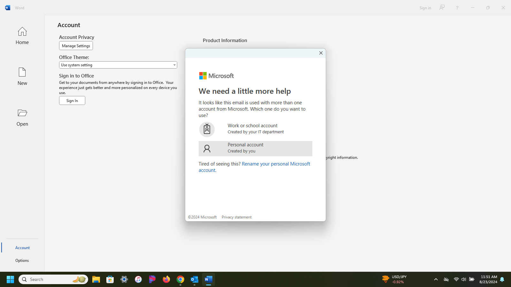
Task: Click the ©2024 Microsoft footer text
Action: tap(202, 217)
